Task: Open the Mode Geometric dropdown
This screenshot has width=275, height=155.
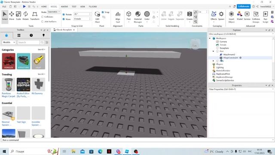Action: (x=54, y=12)
